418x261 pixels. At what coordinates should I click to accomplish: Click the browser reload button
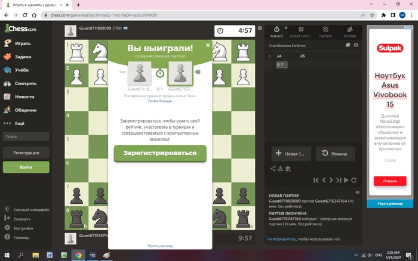pos(25,15)
